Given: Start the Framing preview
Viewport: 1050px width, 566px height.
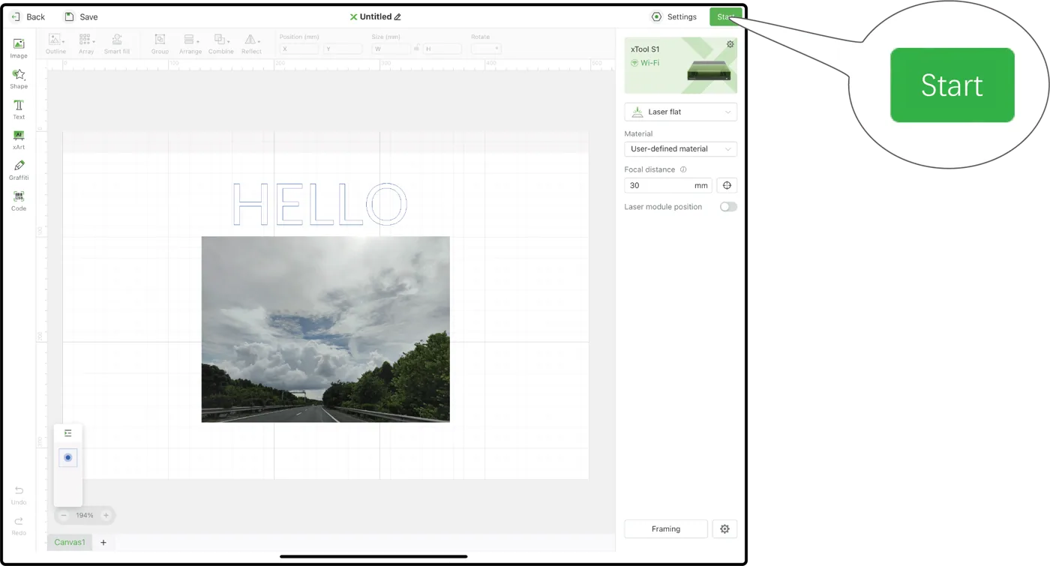Looking at the screenshot, I should (666, 529).
